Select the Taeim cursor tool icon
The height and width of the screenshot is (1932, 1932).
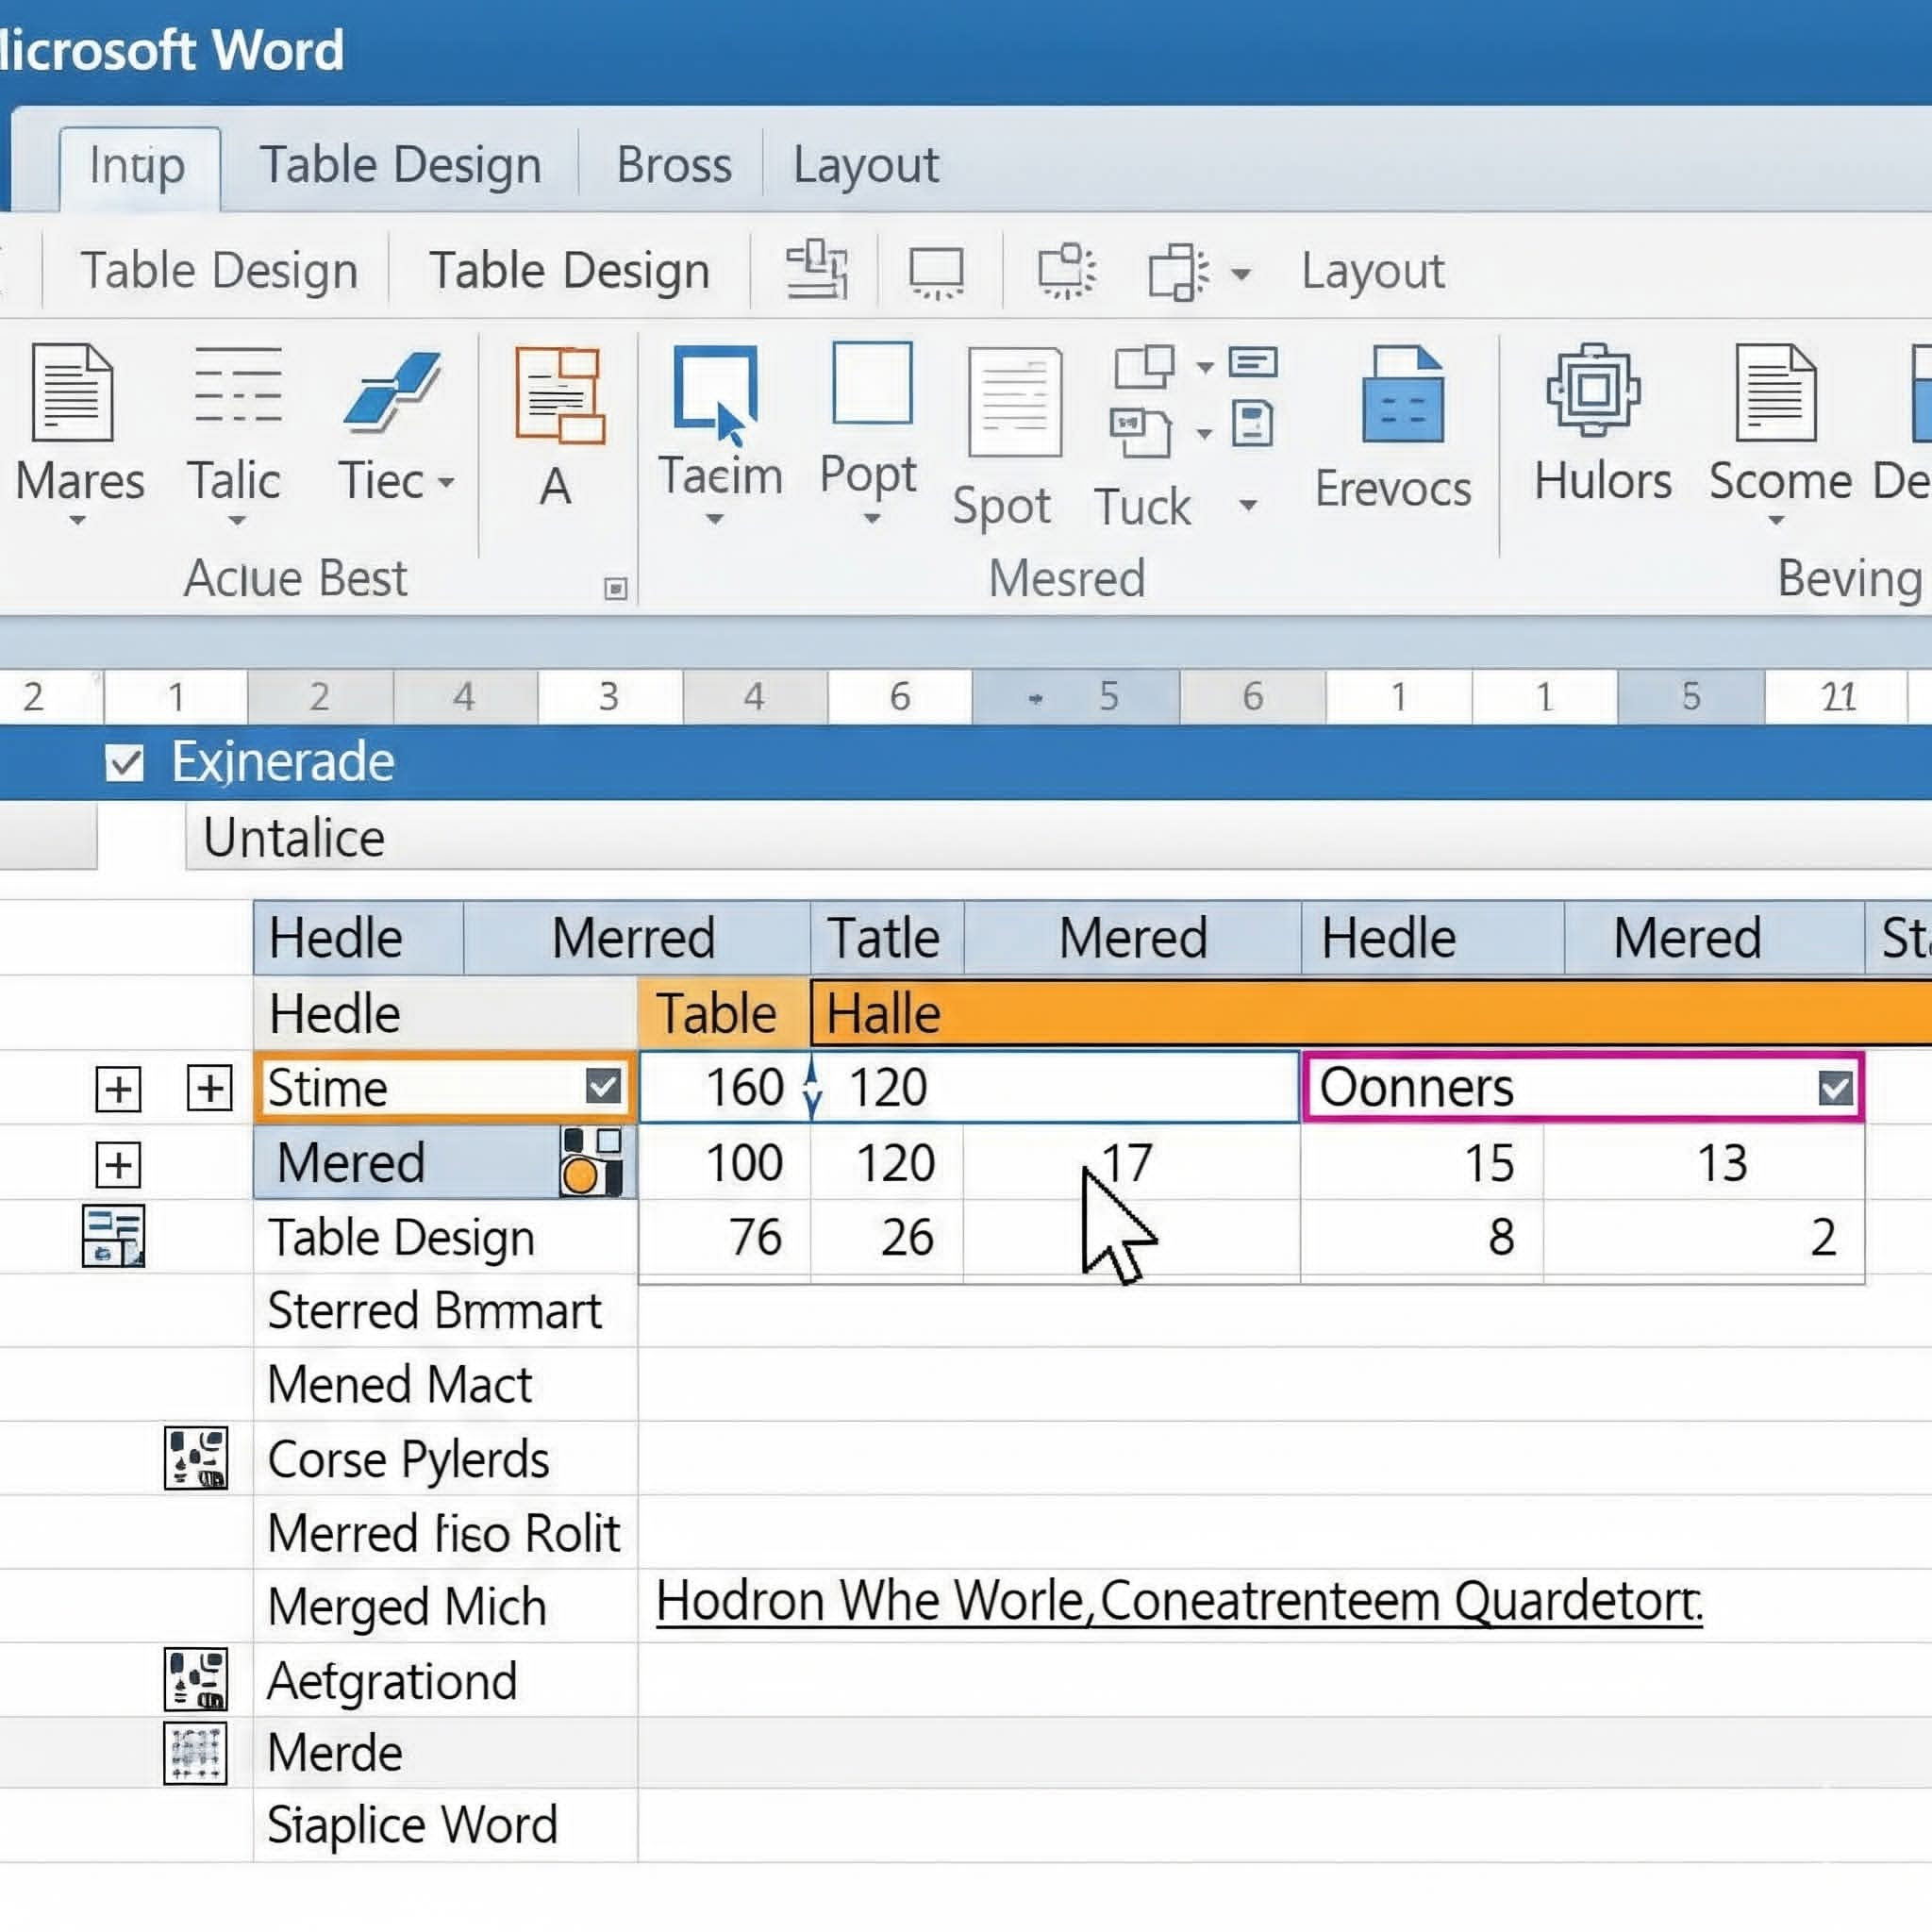[x=715, y=393]
